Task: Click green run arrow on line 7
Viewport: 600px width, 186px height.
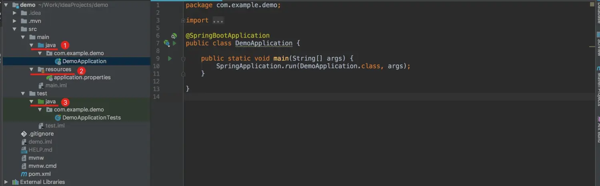Action: (x=174, y=43)
